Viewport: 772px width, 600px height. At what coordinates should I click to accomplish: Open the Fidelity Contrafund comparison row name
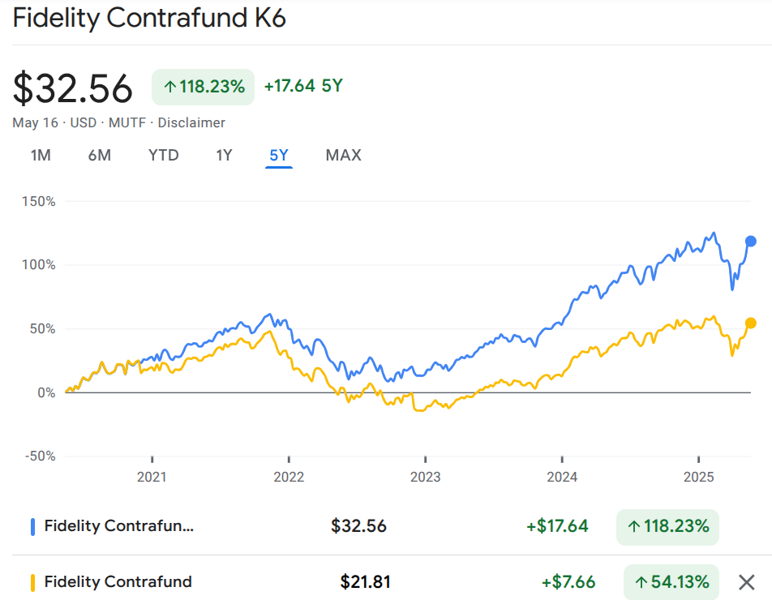118,582
